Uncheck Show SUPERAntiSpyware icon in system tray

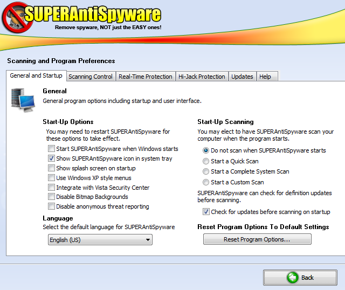51,158
